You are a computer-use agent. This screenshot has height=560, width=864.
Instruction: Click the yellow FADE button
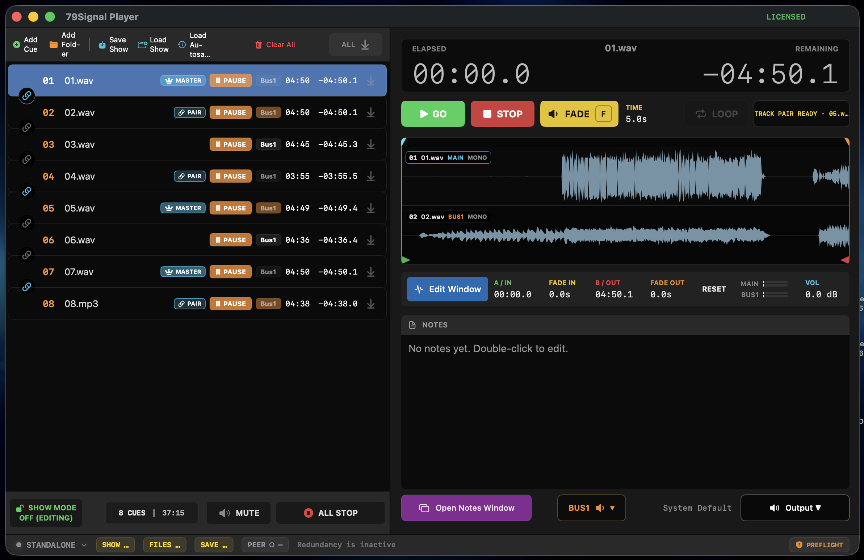tap(579, 114)
